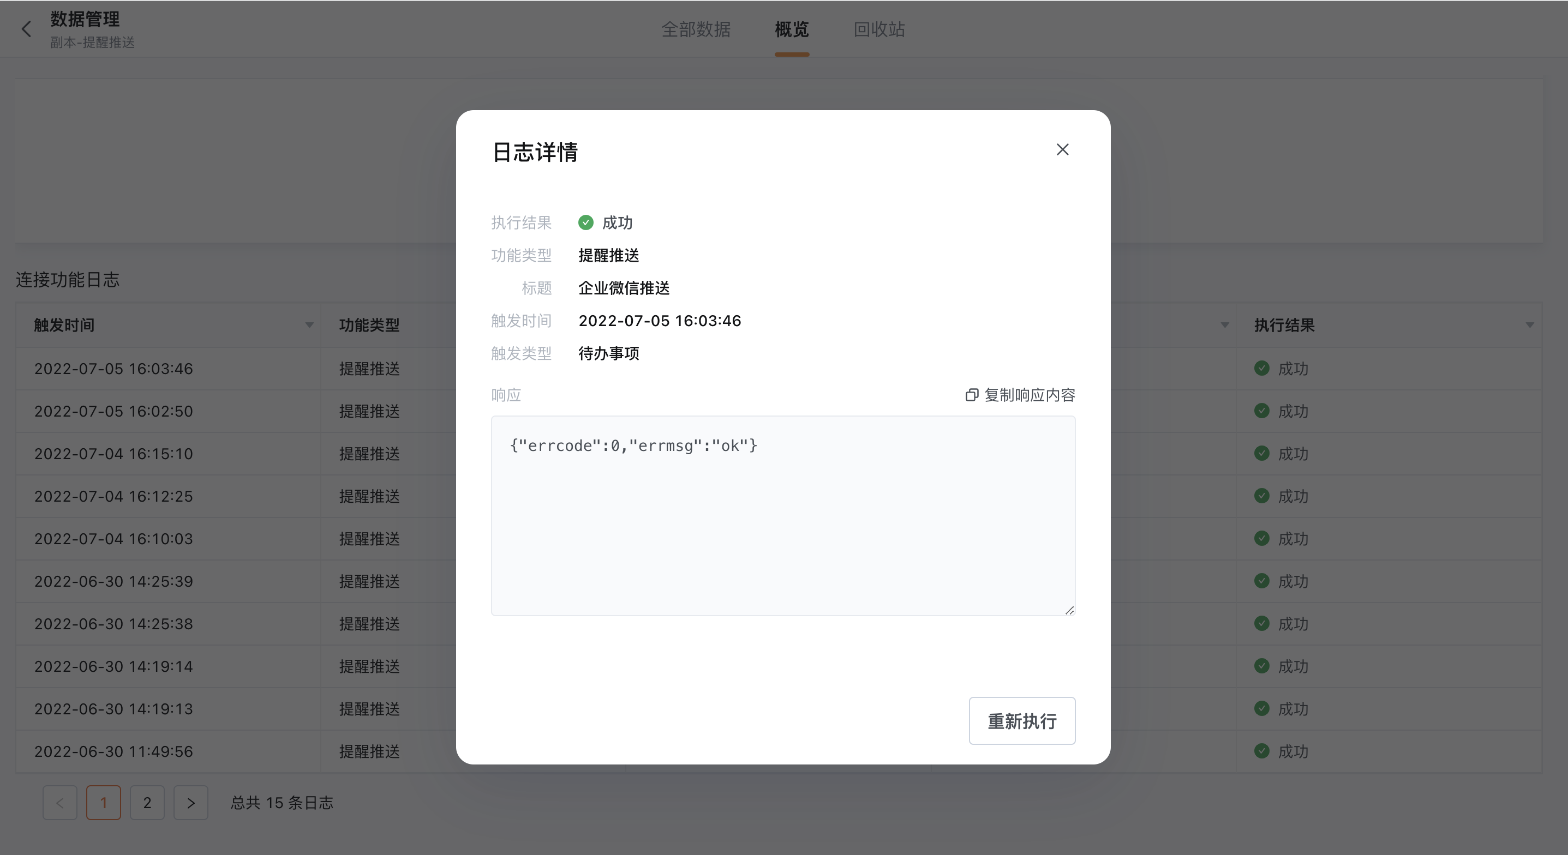1568x855 pixels.
Task: Click next page arrow button
Action: (190, 803)
